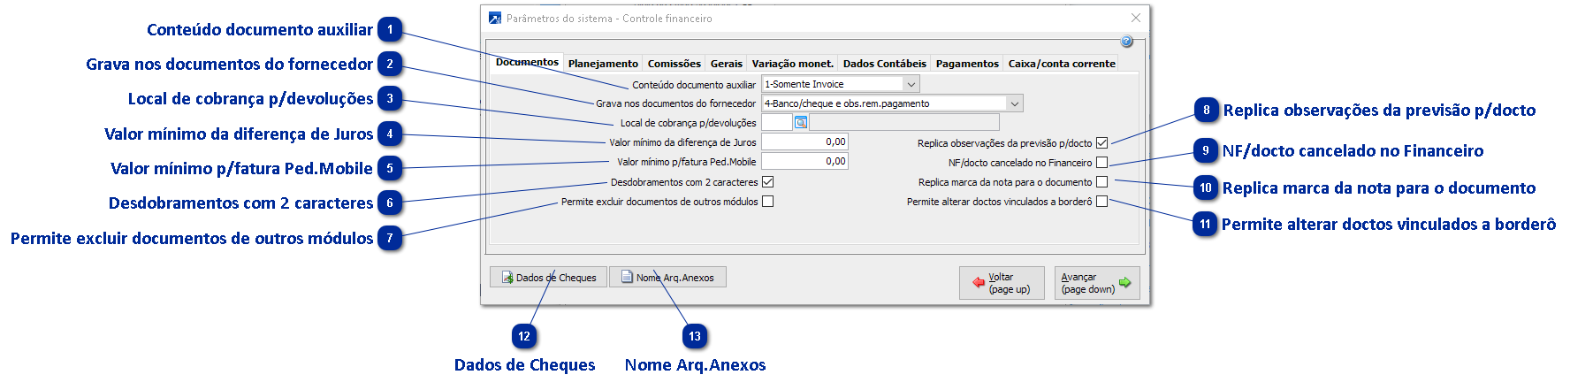Expand the Conteúdo documento auxiliar dropdown
This screenshot has height=390, width=1570.
[911, 84]
